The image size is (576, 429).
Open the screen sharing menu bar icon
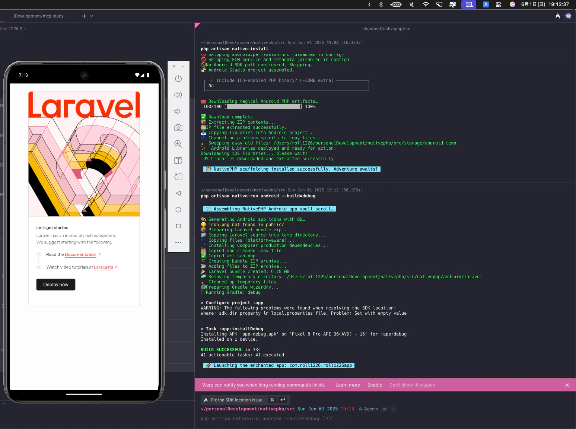469,4
